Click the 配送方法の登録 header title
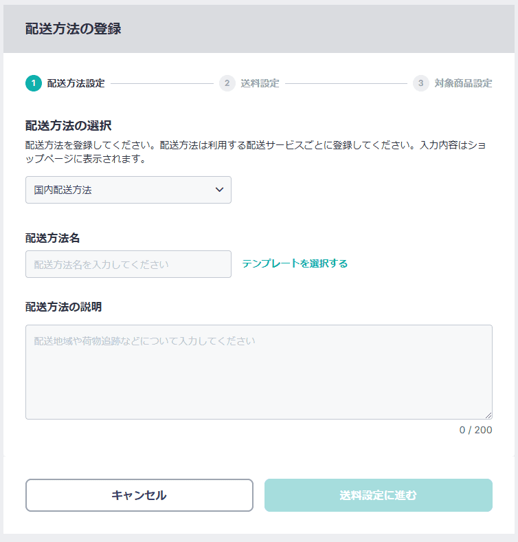Viewport: 518px width, 542px height. tap(74, 29)
